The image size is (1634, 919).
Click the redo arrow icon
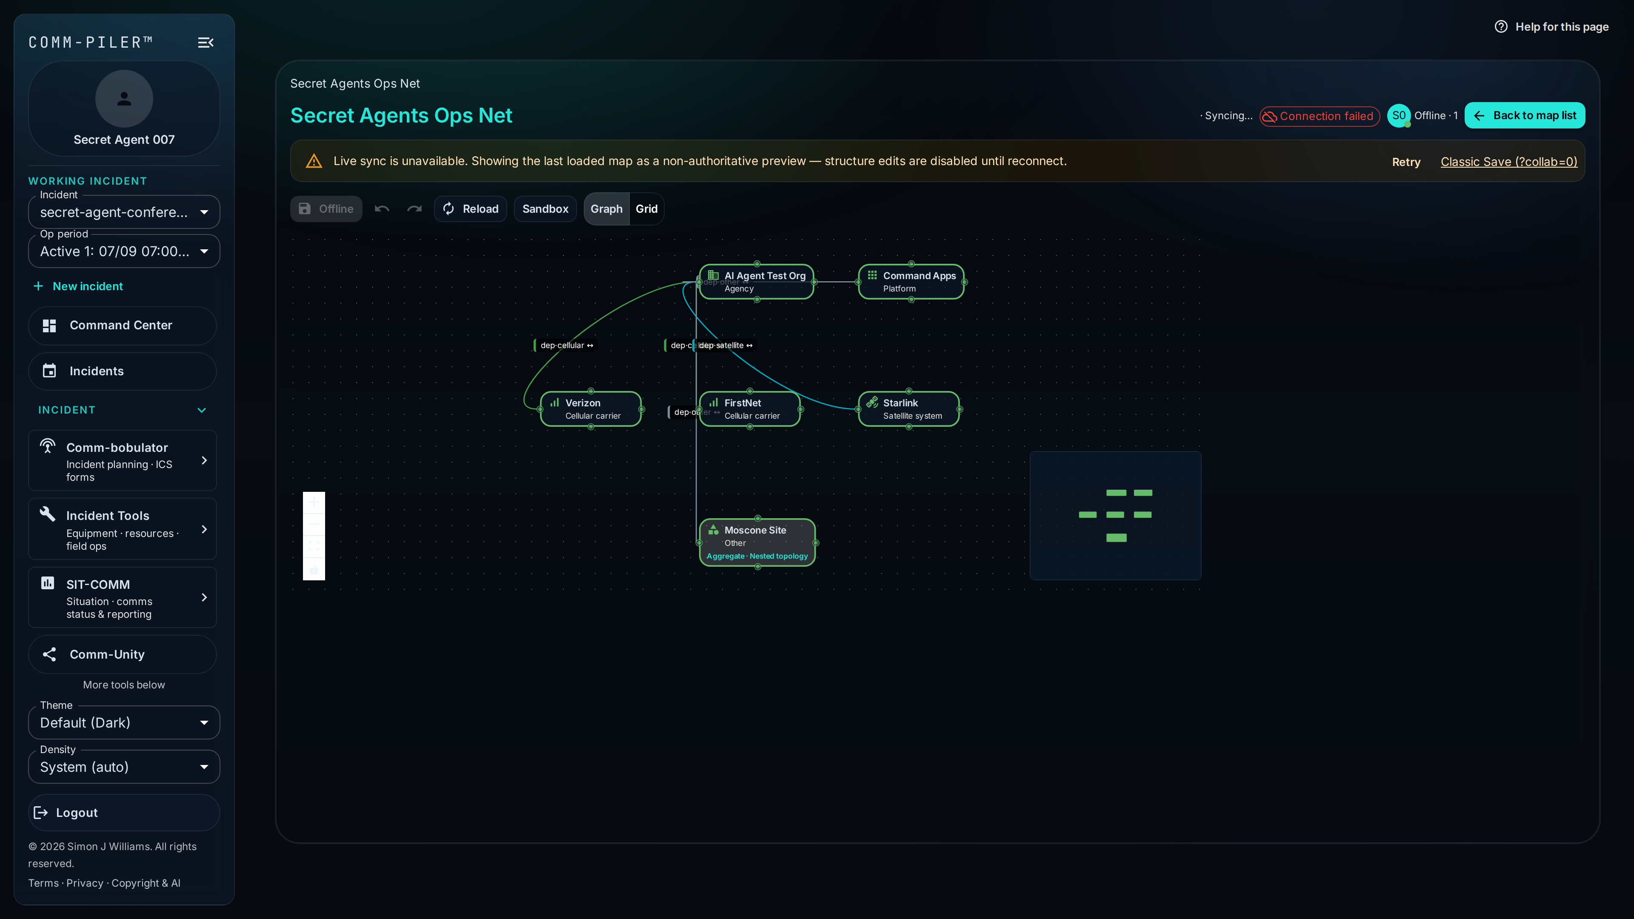[x=414, y=208]
